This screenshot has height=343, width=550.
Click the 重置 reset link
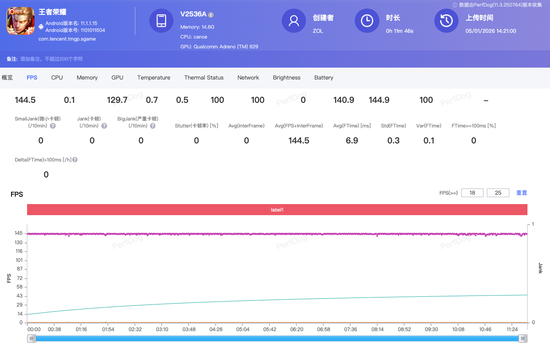point(521,192)
